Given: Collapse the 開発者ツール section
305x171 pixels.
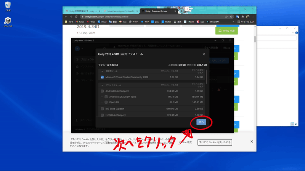Looking at the screenshot, I should click(x=102, y=71).
